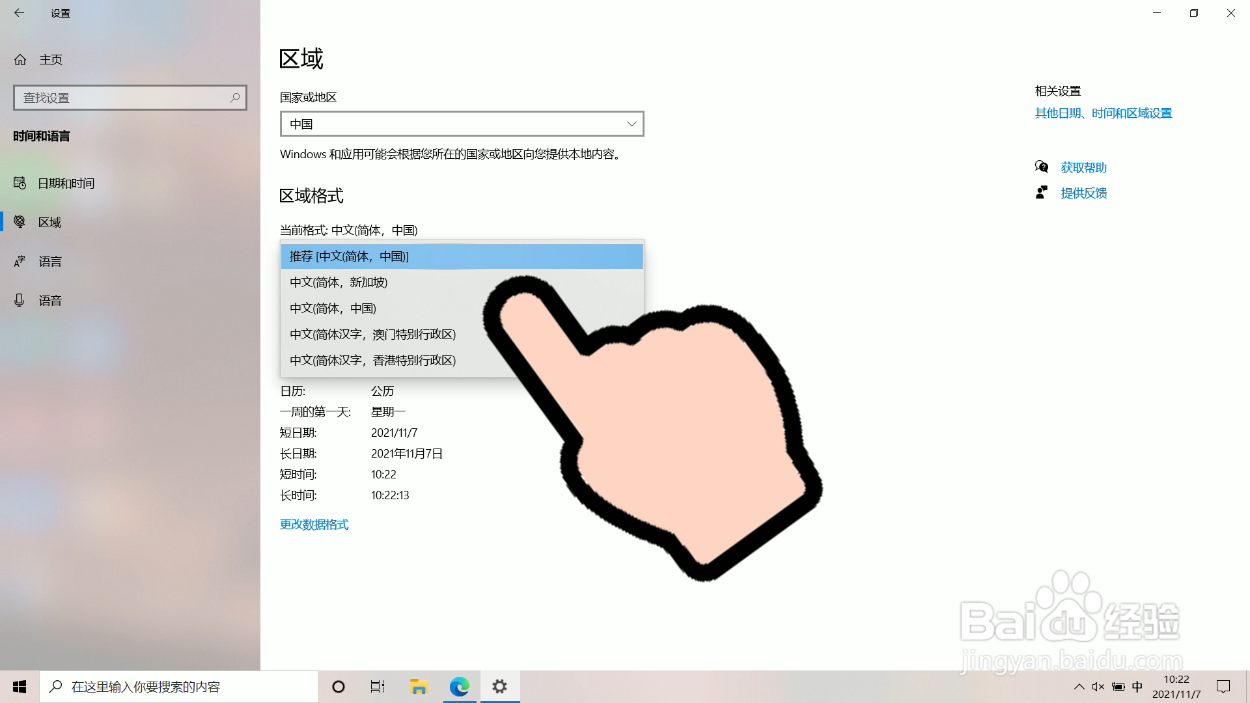Click the 更改数据格式 link
1250x703 pixels.
click(314, 525)
